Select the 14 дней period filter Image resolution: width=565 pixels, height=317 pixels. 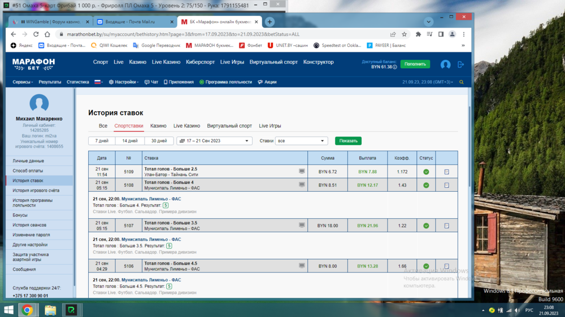130,141
